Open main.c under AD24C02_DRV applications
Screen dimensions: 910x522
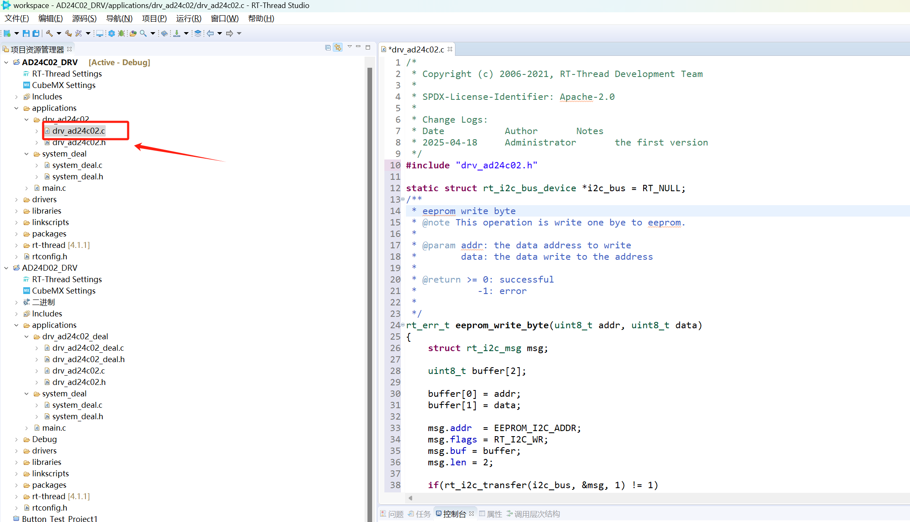coord(54,188)
